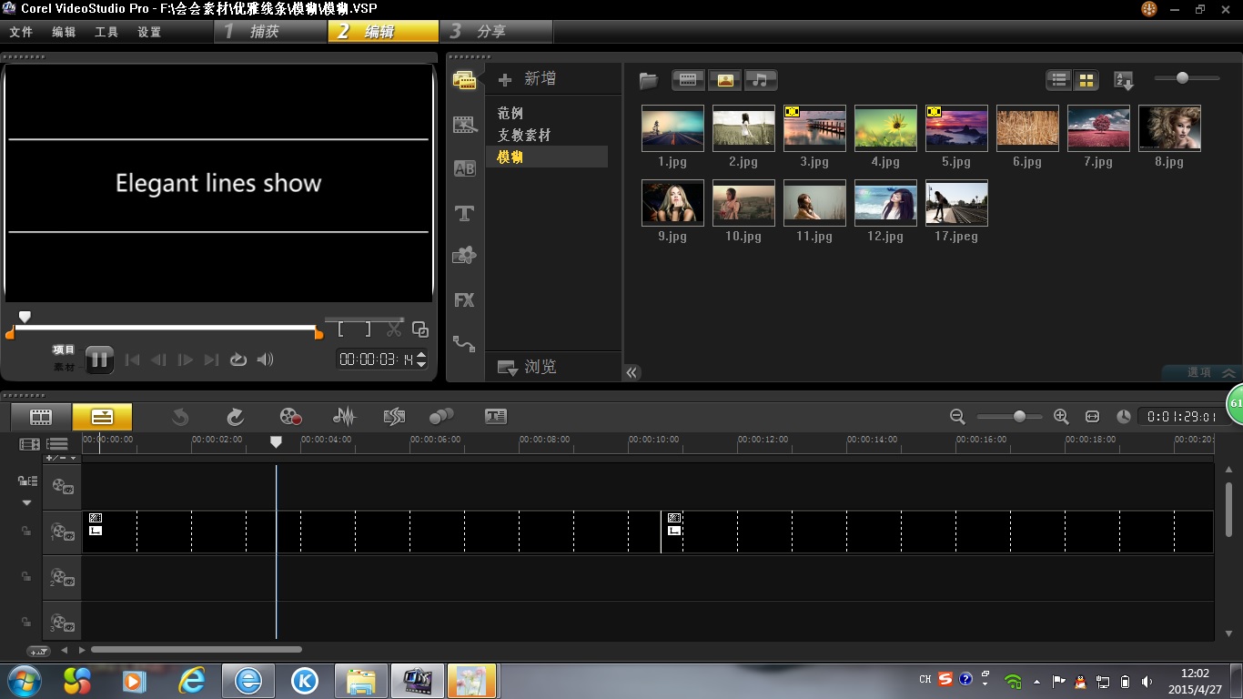Toggle ripple editing lock icon
The height and width of the screenshot is (699, 1243).
[27, 481]
